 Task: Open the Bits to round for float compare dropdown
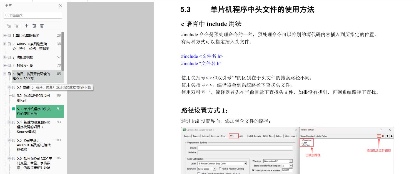click(287, 166)
